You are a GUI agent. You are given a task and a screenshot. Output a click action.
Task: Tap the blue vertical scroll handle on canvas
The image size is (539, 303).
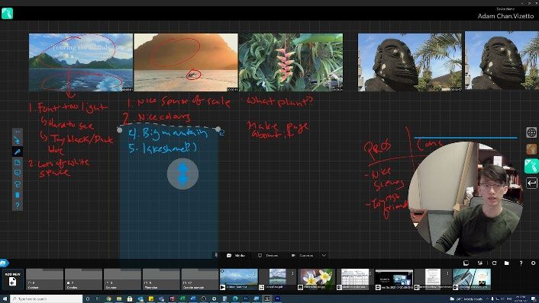(183, 174)
